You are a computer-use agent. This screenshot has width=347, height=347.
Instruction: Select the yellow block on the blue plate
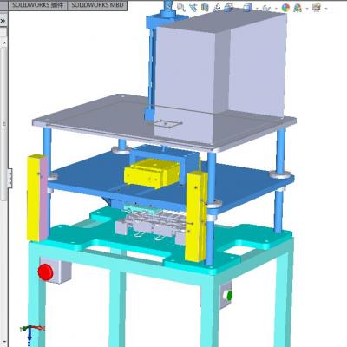152,173
